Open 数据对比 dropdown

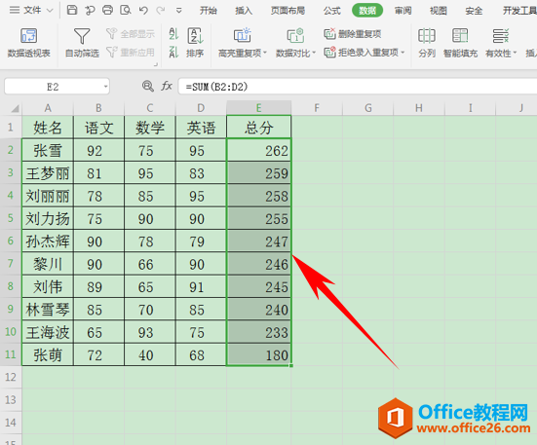(x=295, y=43)
